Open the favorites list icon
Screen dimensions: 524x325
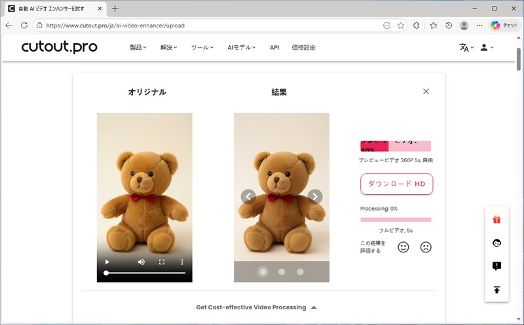click(x=434, y=26)
